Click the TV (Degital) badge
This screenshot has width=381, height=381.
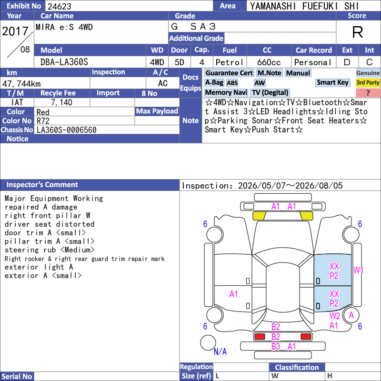click(270, 92)
